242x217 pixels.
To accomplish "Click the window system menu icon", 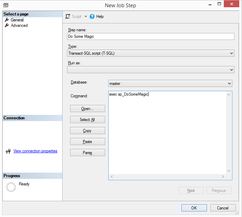I will pyautogui.click(x=6, y=5).
